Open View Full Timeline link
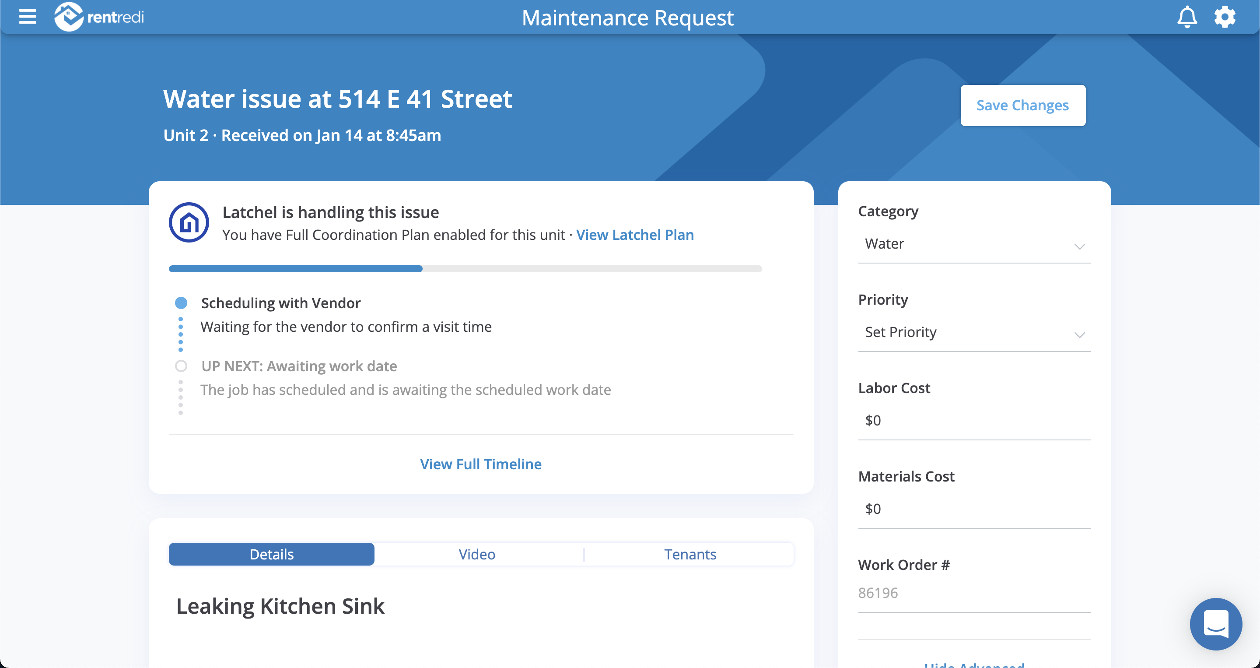 481,464
